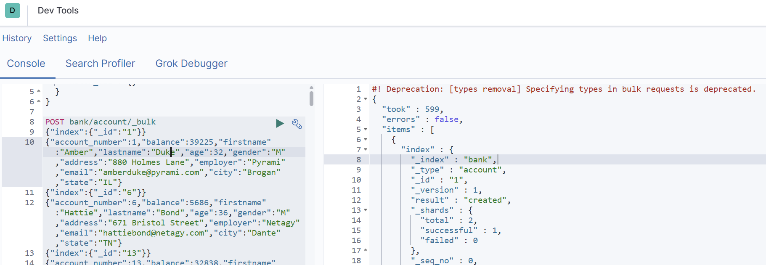Click line number 12 in editor gutter
766x265 pixels.
pyautogui.click(x=29, y=203)
